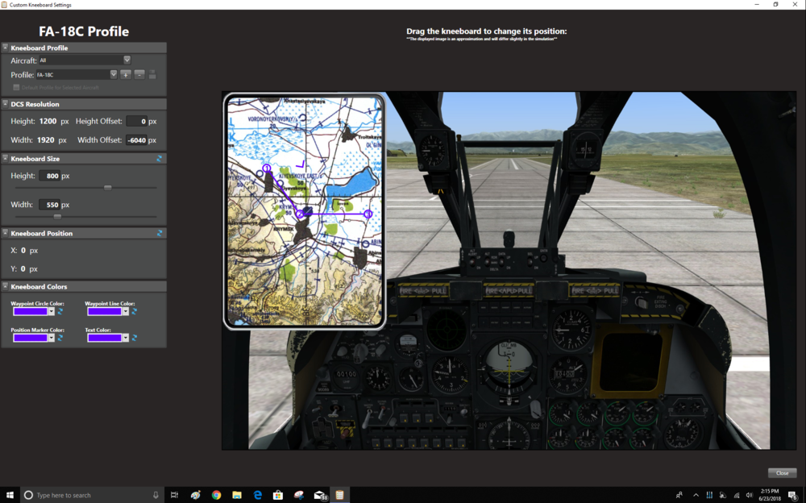
Task: Click the Close button
Action: [x=782, y=472]
